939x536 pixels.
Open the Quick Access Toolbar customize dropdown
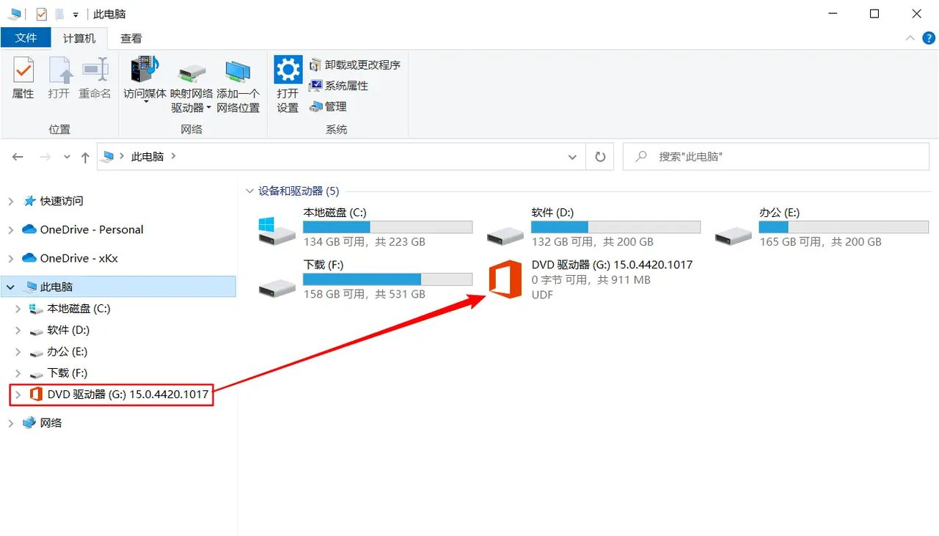[x=76, y=14]
